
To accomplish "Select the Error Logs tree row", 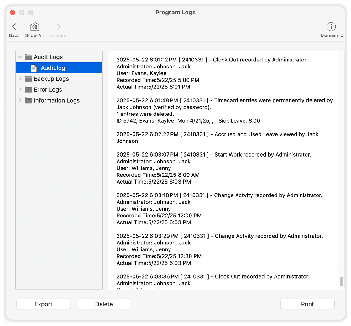I will click(59, 90).
